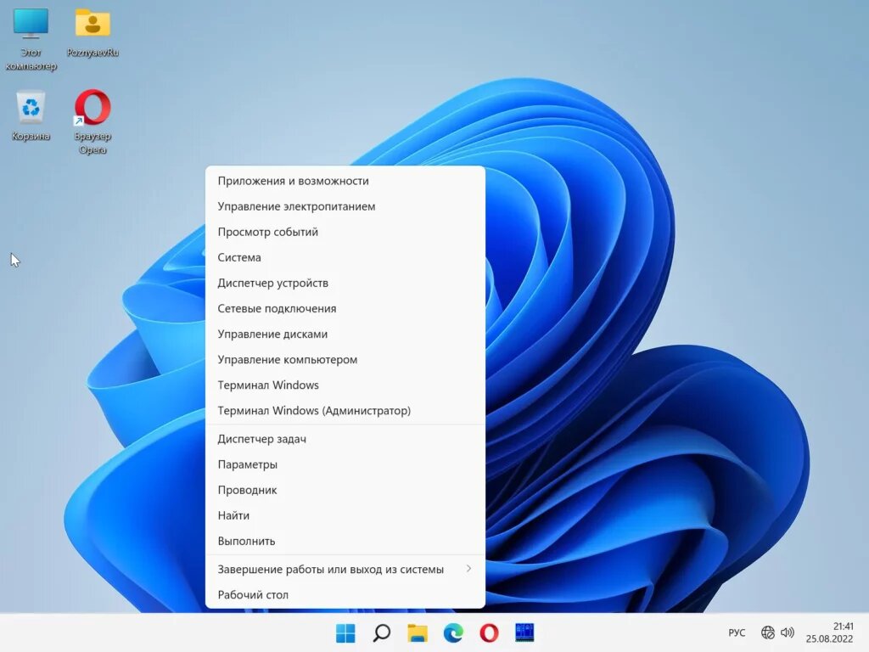Open the Windows Start button
The width and height of the screenshot is (869, 652).
(345, 632)
